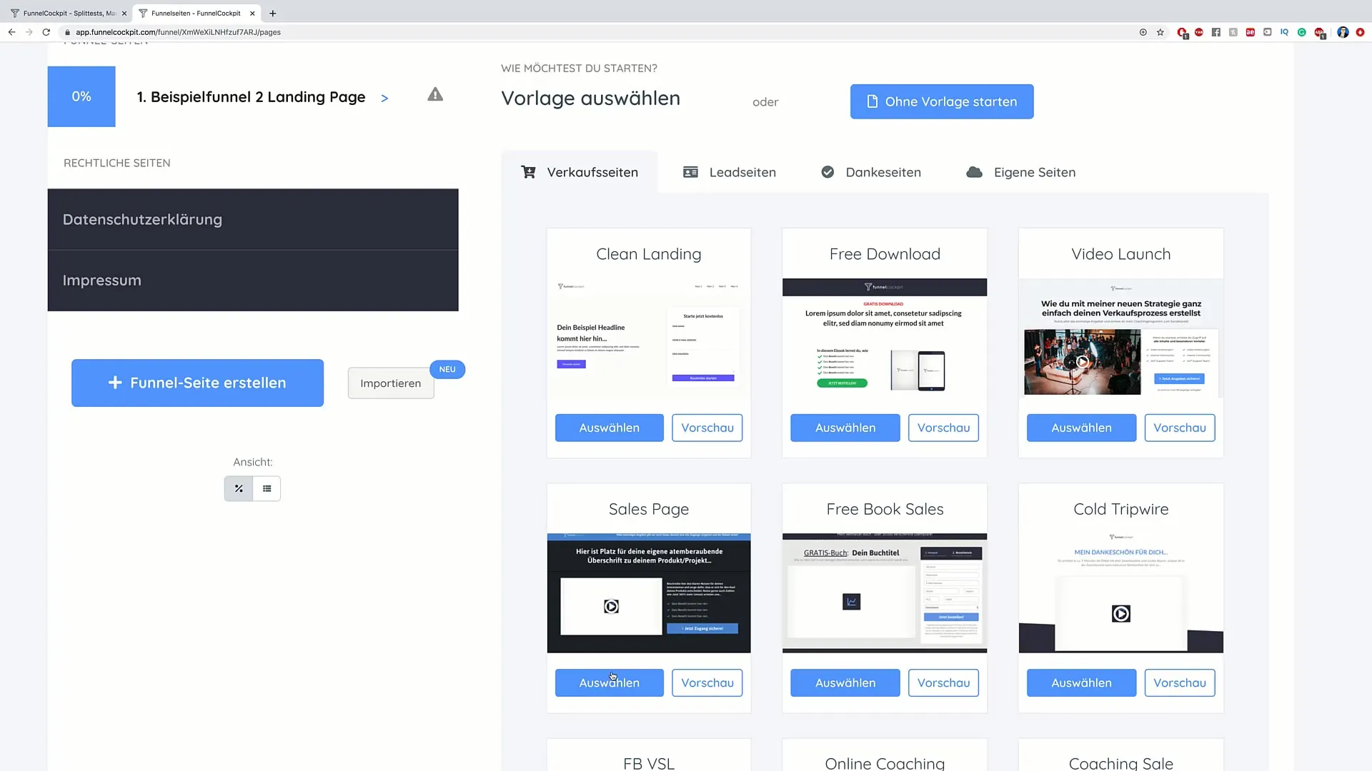Click the grid view toggle icon
Screen dimensions: 1372x771
[x=268, y=488]
